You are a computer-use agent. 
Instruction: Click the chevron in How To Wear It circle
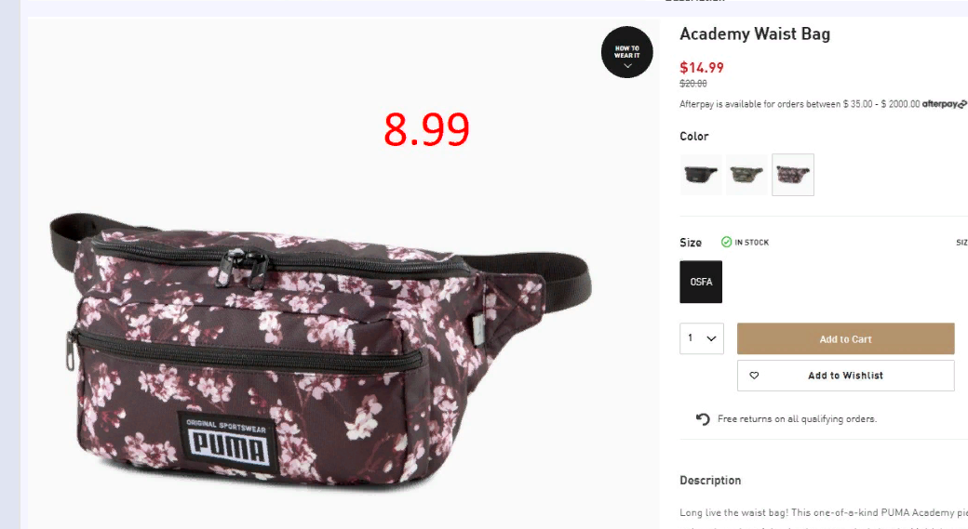point(627,66)
